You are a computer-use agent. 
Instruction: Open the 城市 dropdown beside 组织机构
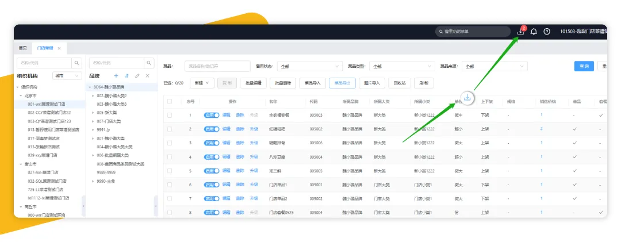click(x=67, y=76)
